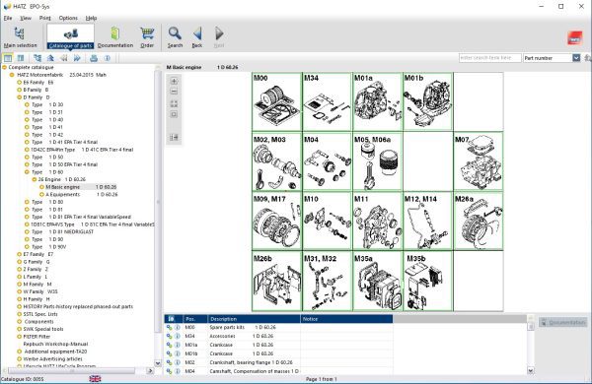Open the M00 spare parts kits thumbnail

(276, 101)
